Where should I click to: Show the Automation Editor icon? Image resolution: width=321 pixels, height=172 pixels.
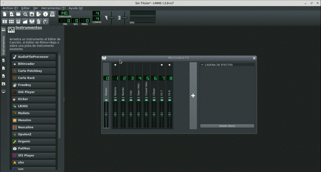(25, 21)
